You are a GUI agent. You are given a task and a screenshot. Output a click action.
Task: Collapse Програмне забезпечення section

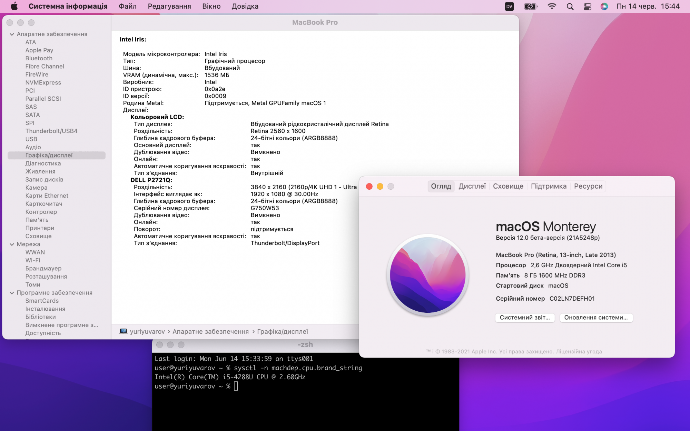click(12, 293)
